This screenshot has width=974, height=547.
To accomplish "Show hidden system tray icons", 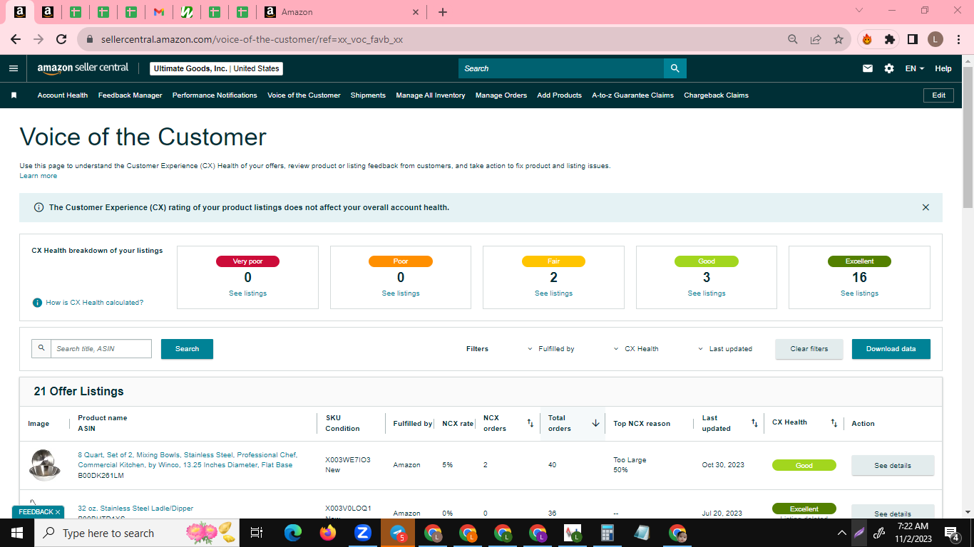I will (842, 533).
